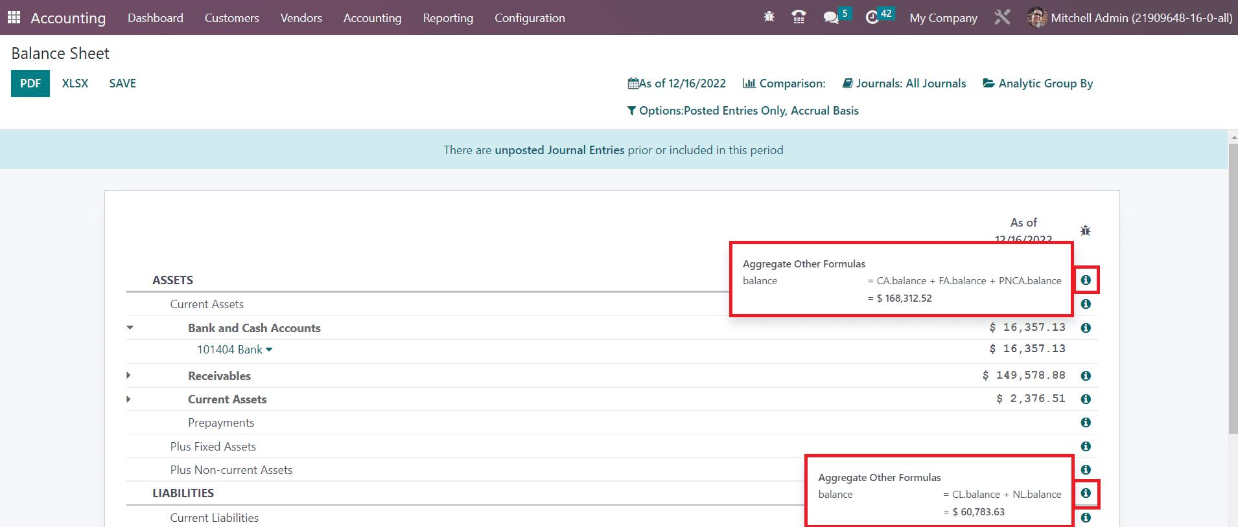Open the Reporting menu

[x=448, y=18]
